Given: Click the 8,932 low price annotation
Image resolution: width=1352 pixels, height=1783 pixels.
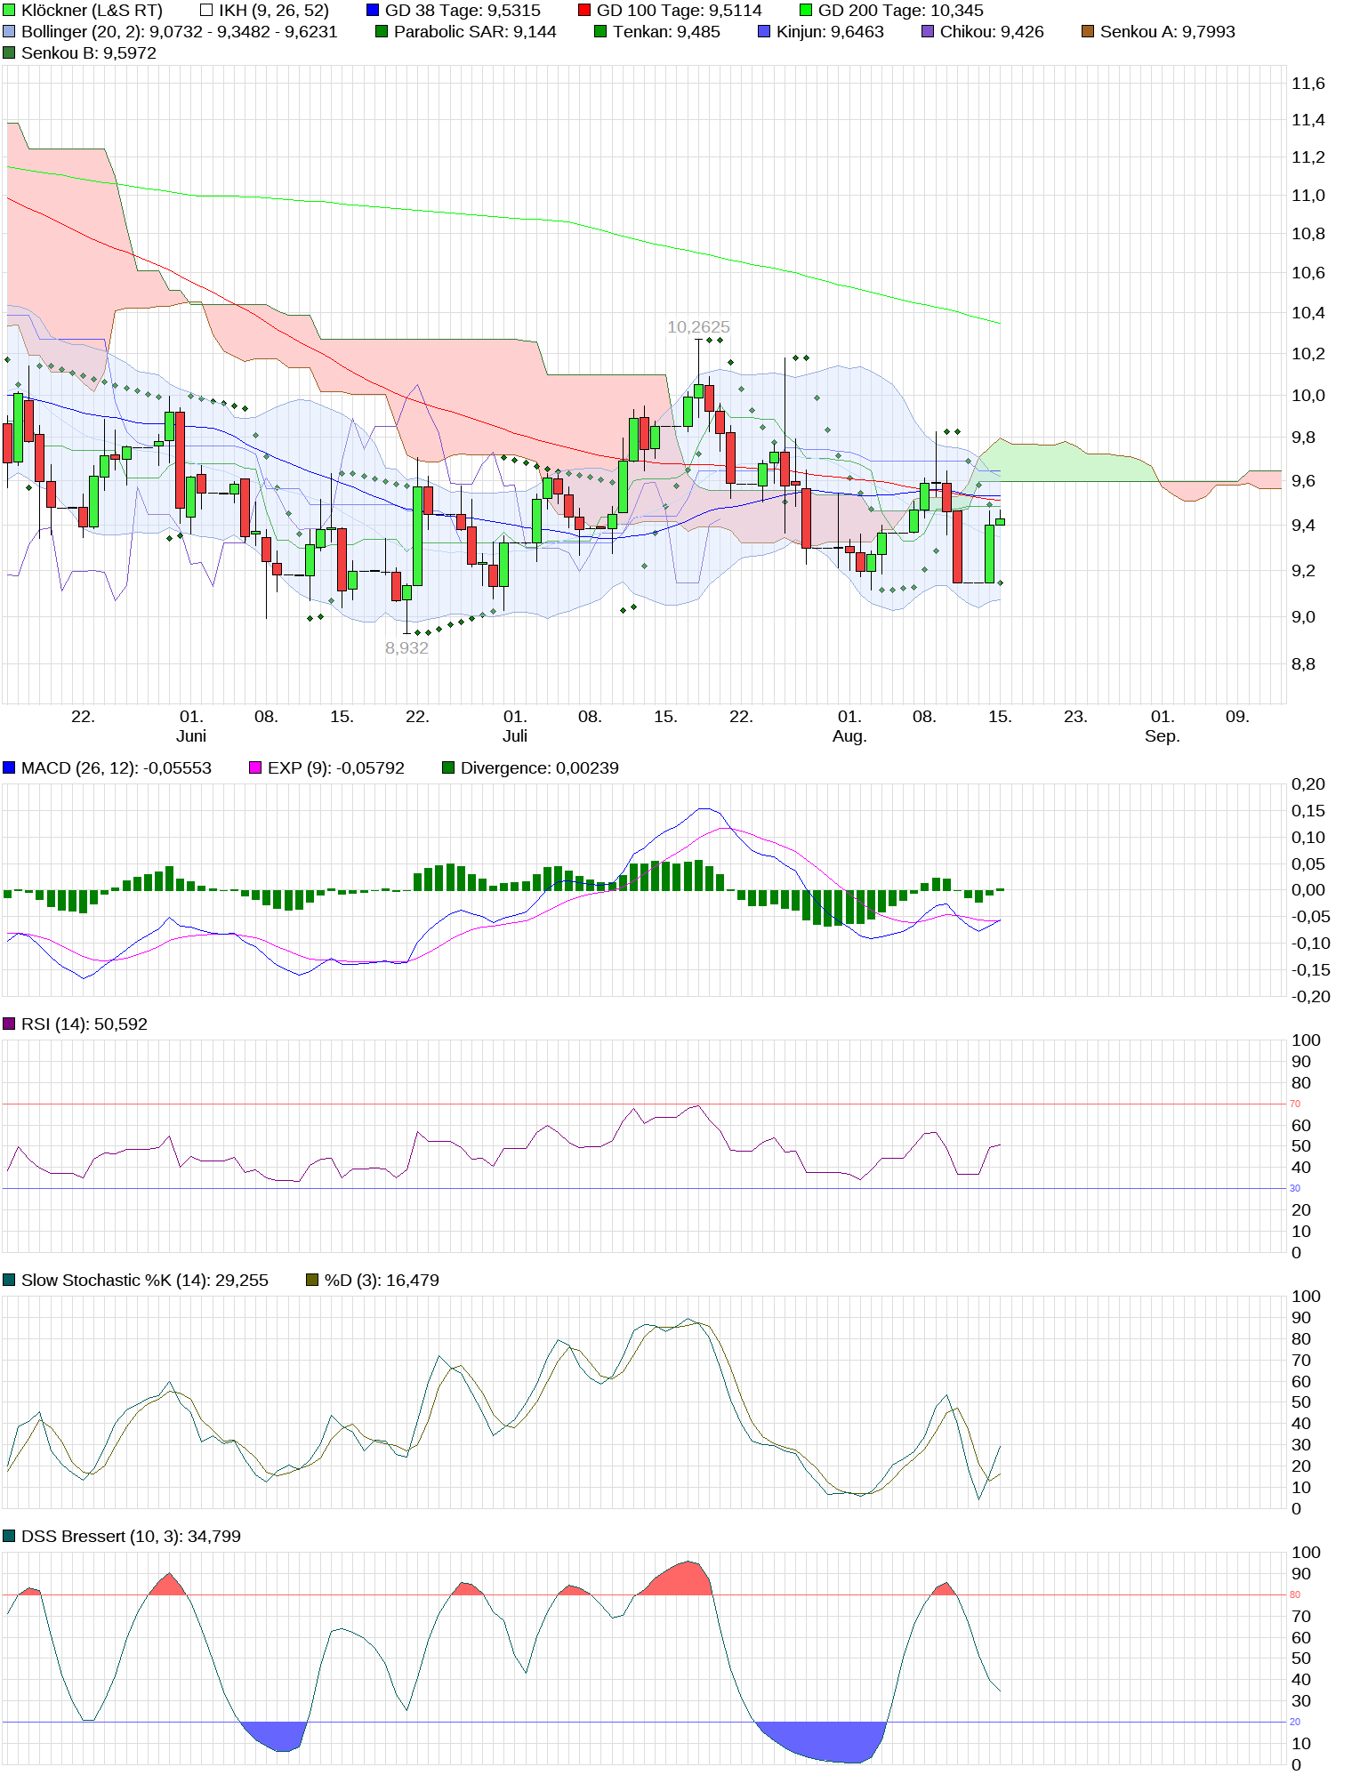Looking at the screenshot, I should pyautogui.click(x=406, y=648).
